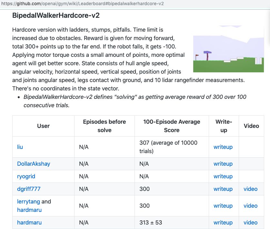Open the dgriff777 user link

[29, 189]
